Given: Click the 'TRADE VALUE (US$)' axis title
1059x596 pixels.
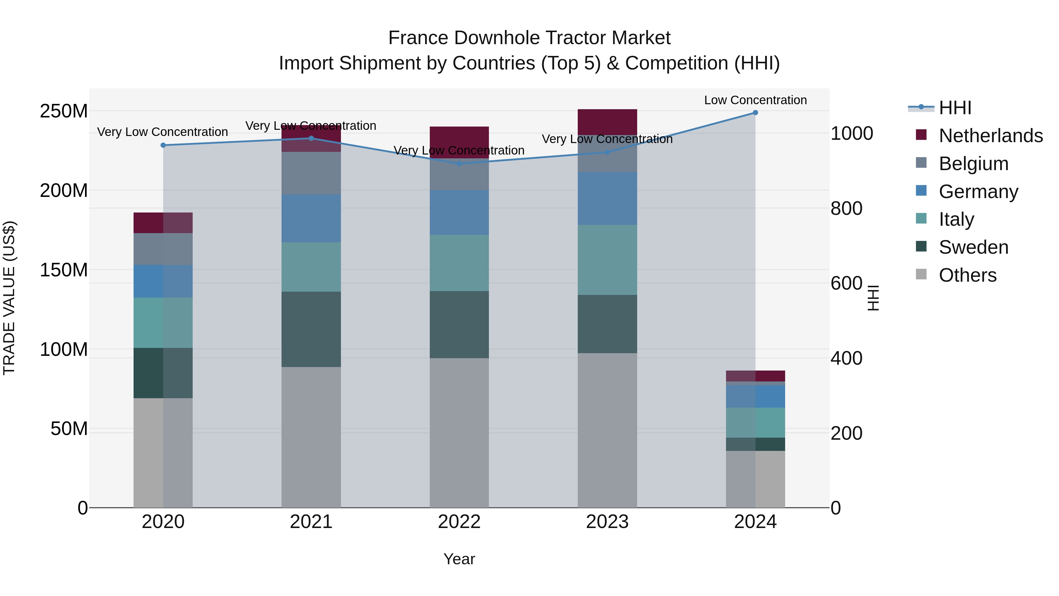Looking at the screenshot, I should 9,298.
